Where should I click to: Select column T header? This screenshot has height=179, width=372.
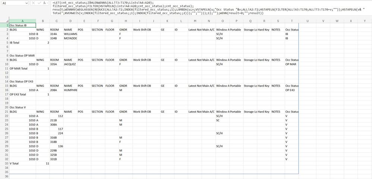pyautogui.click(x=292, y=21)
